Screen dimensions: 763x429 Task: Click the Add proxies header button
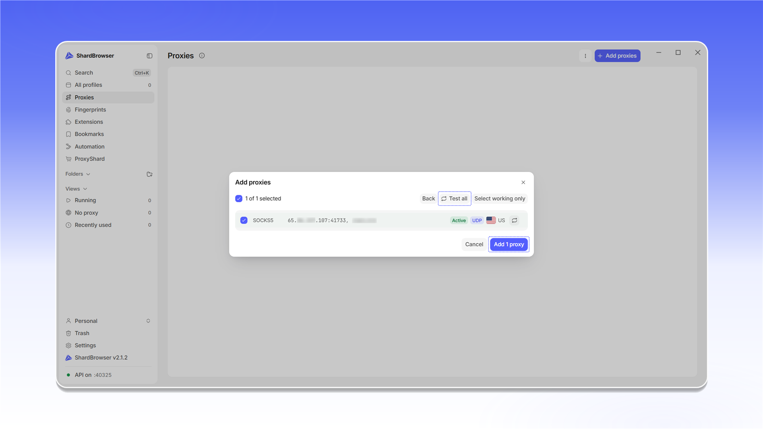pos(617,56)
